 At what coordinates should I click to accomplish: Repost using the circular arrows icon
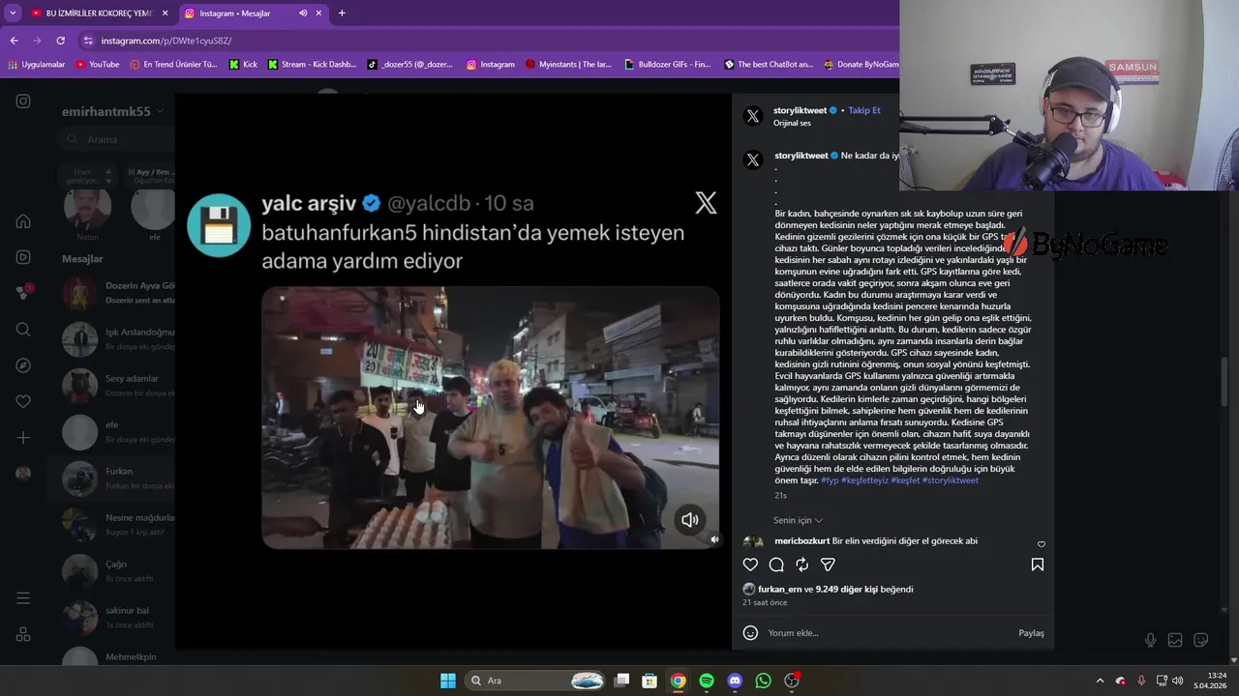click(x=801, y=565)
